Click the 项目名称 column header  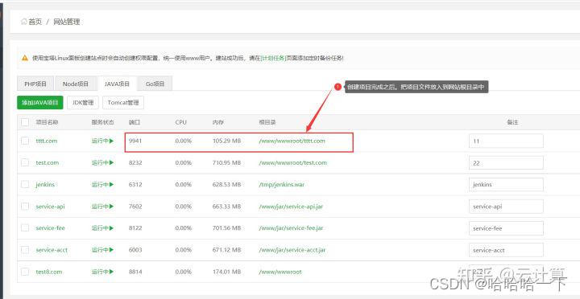pos(47,122)
